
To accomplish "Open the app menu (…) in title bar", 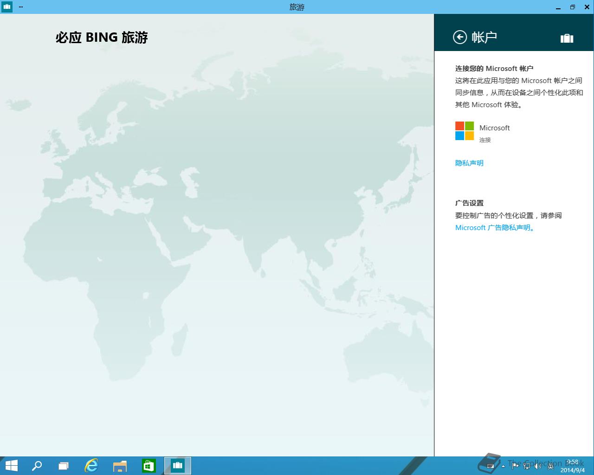I will 21,7.
